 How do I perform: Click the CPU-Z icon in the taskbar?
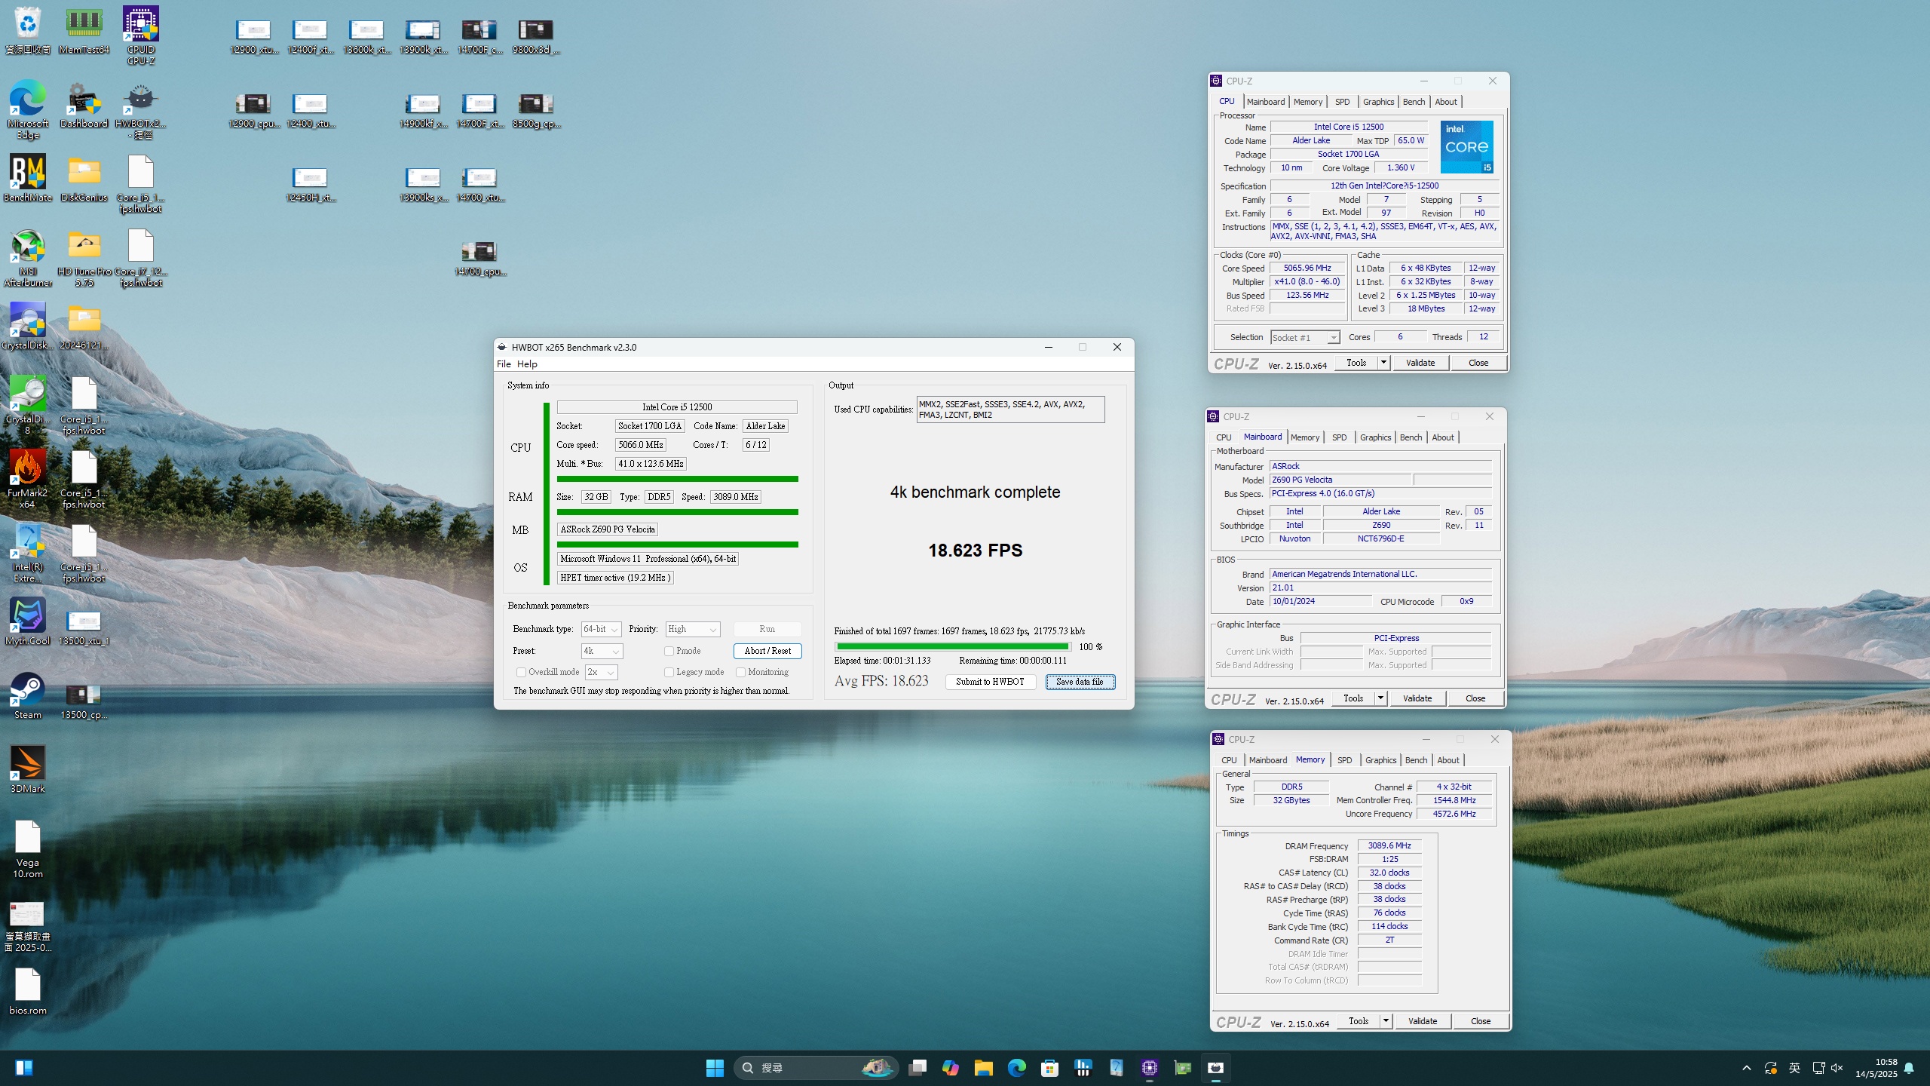point(1149,1068)
